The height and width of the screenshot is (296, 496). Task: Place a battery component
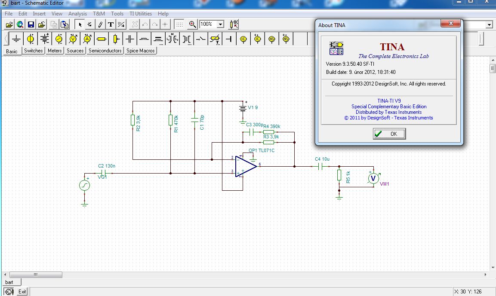coord(45,39)
